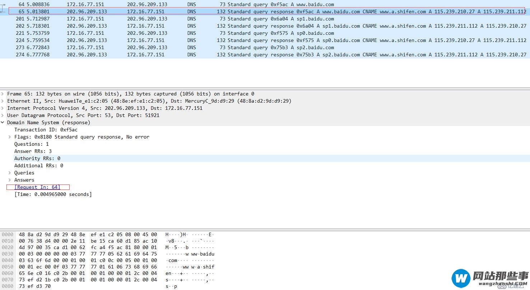This screenshot has width=530, height=290.
Task: Select packet 201 query for sp1.baidu.com
Action: click(265, 19)
